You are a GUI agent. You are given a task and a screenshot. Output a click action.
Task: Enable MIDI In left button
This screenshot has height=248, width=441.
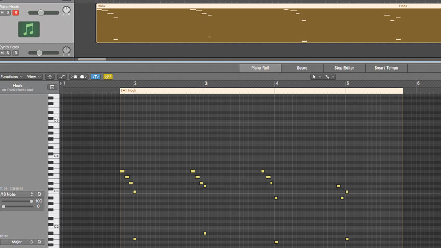[75, 77]
